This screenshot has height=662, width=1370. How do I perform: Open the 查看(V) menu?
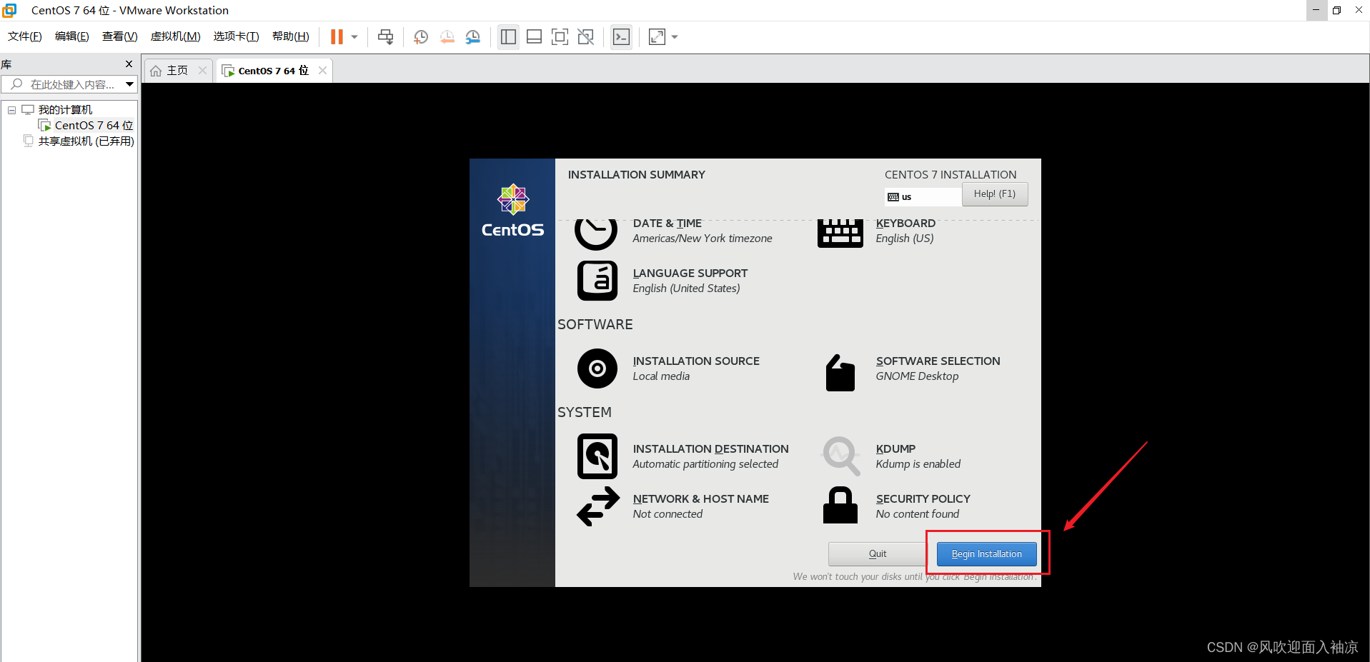pyautogui.click(x=120, y=36)
